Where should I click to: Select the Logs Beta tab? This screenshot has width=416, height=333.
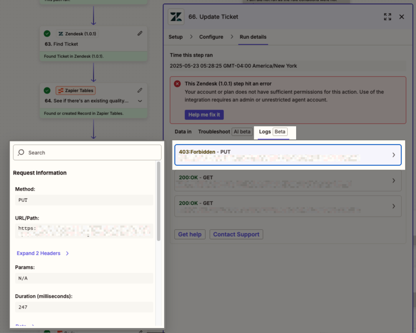(273, 132)
